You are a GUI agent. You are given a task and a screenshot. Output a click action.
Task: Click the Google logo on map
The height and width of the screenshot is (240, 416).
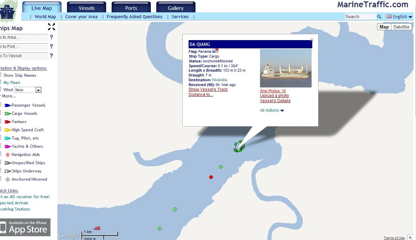pos(68,235)
